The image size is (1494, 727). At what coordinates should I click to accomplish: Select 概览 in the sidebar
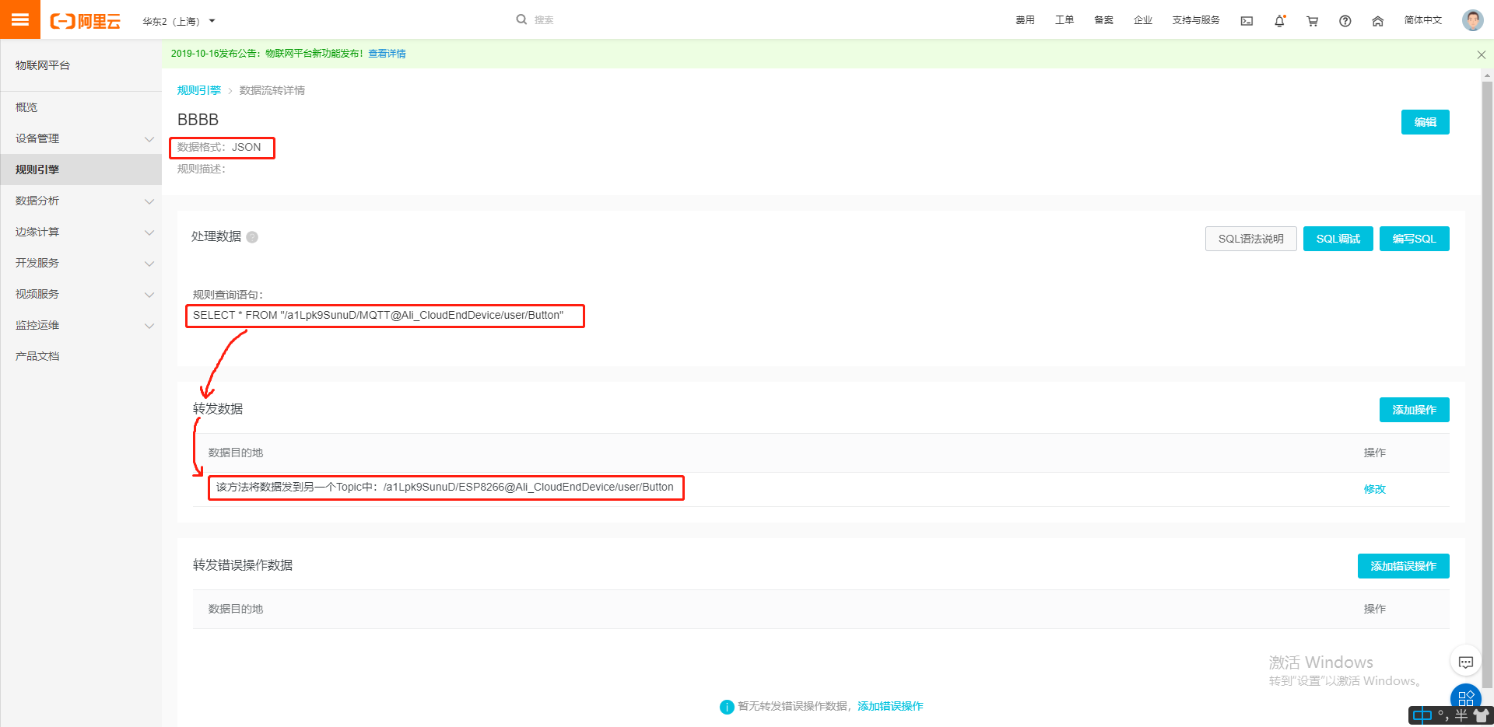81,107
